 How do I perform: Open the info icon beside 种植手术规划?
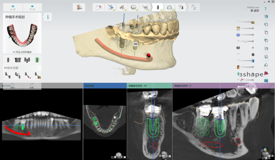point(48,17)
